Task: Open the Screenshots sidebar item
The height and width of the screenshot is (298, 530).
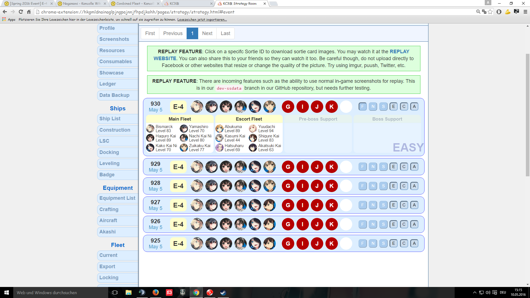Action: (x=118, y=39)
